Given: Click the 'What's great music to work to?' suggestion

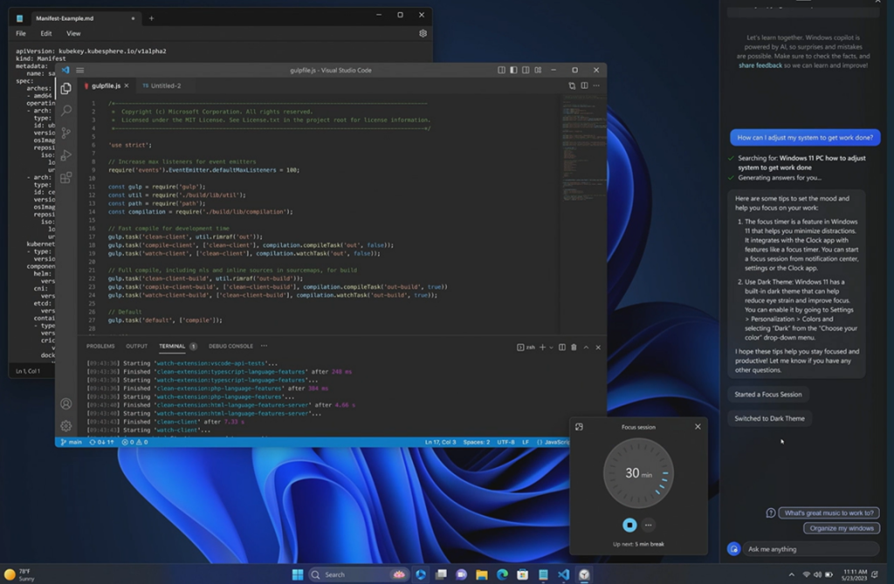Looking at the screenshot, I should pyautogui.click(x=828, y=513).
